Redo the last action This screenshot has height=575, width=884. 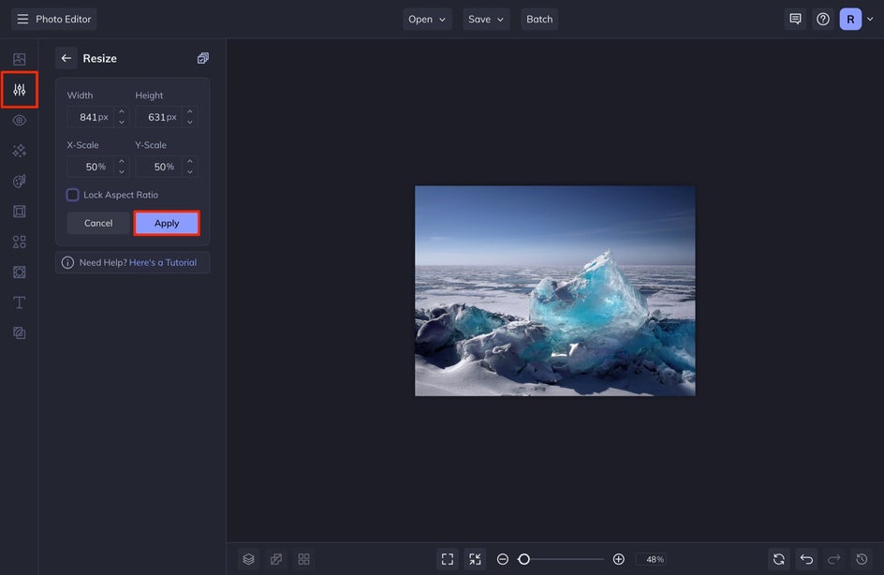coord(833,559)
